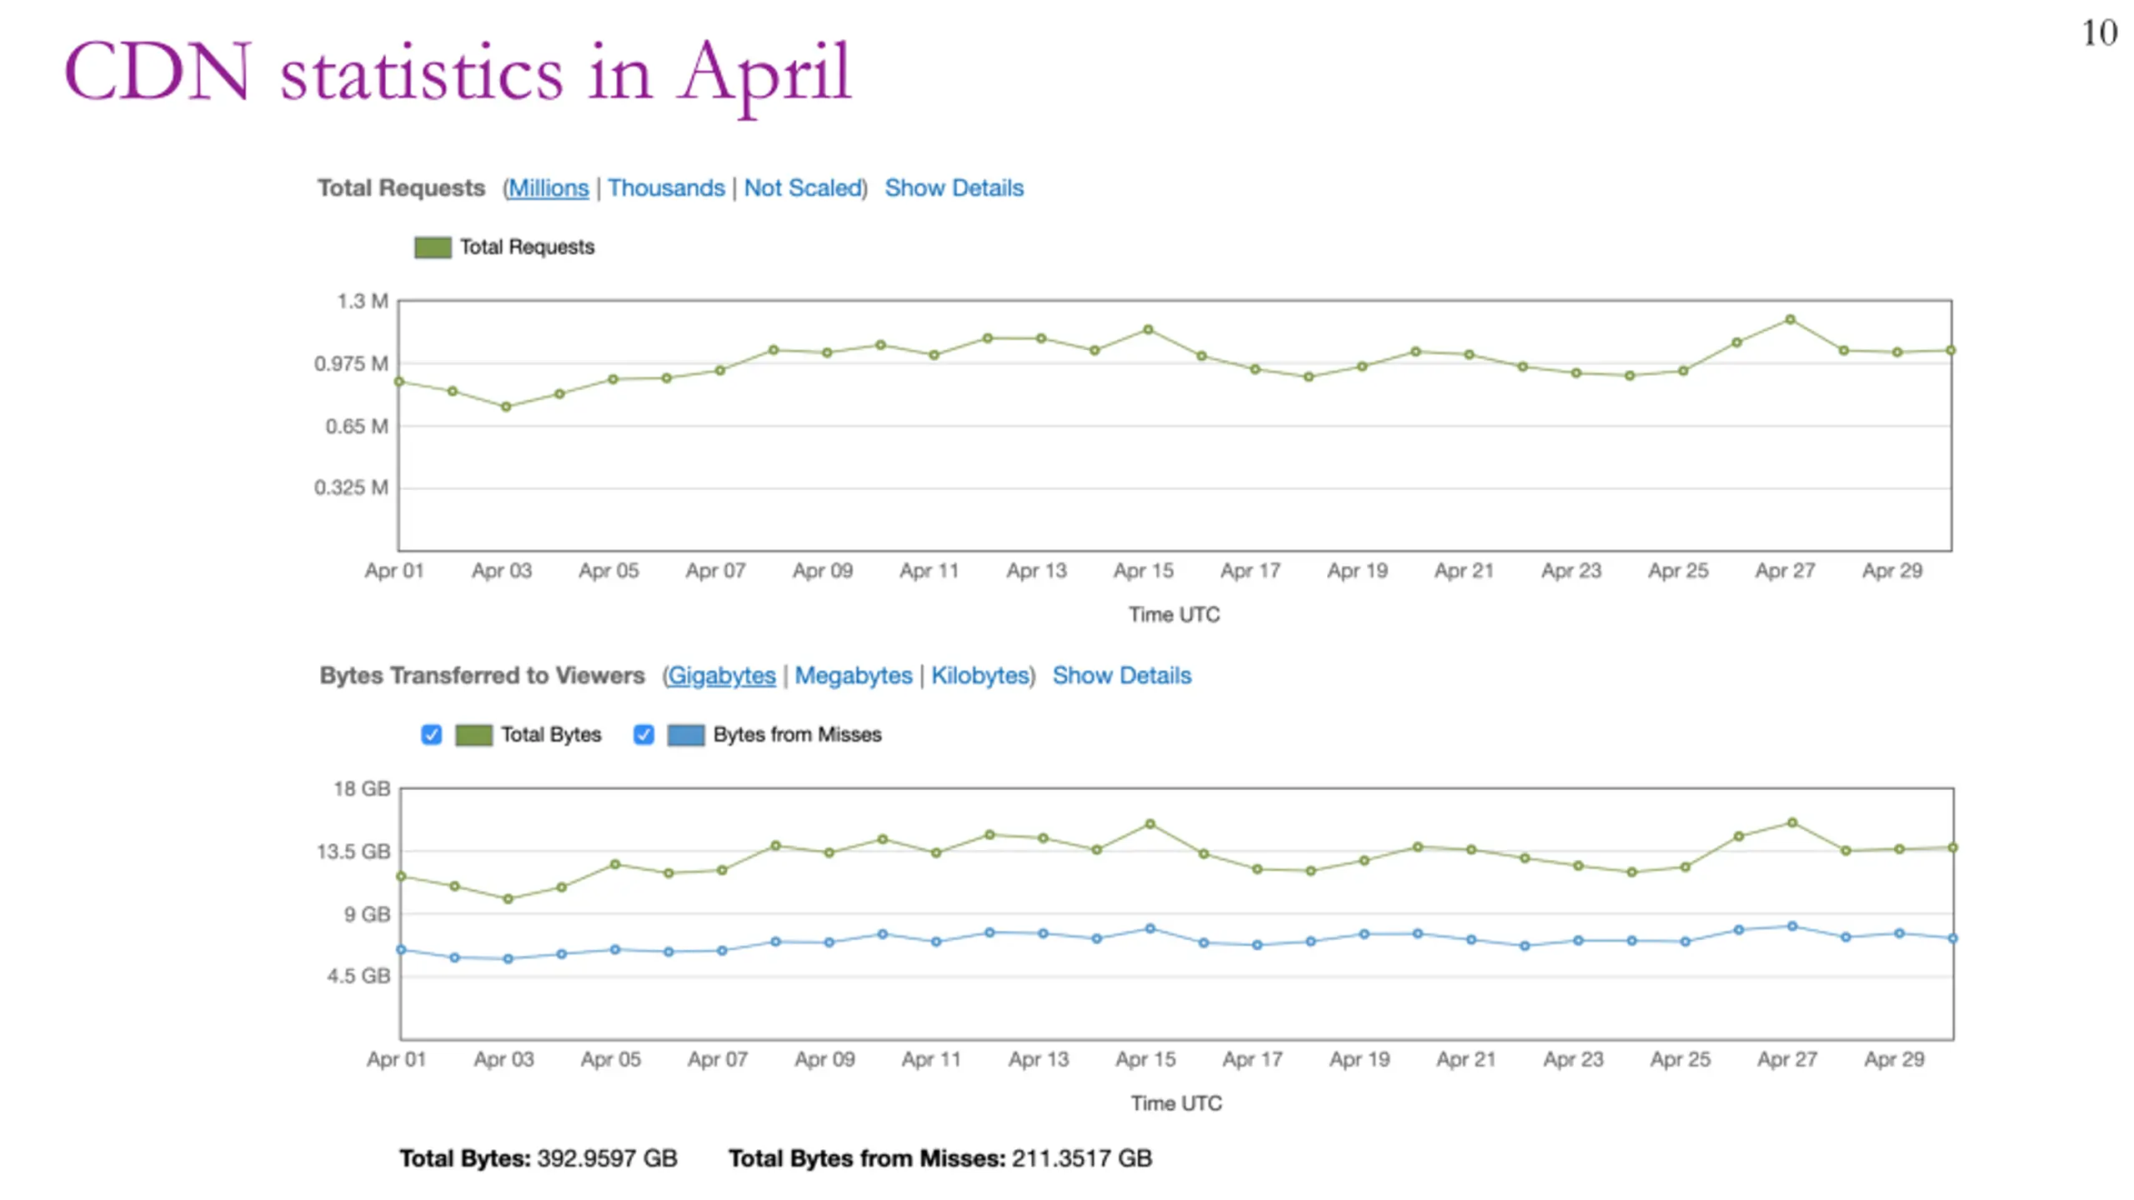Uncheck the Total Bytes checkbox
Screen dimensions: 2134x1200
coord(431,734)
